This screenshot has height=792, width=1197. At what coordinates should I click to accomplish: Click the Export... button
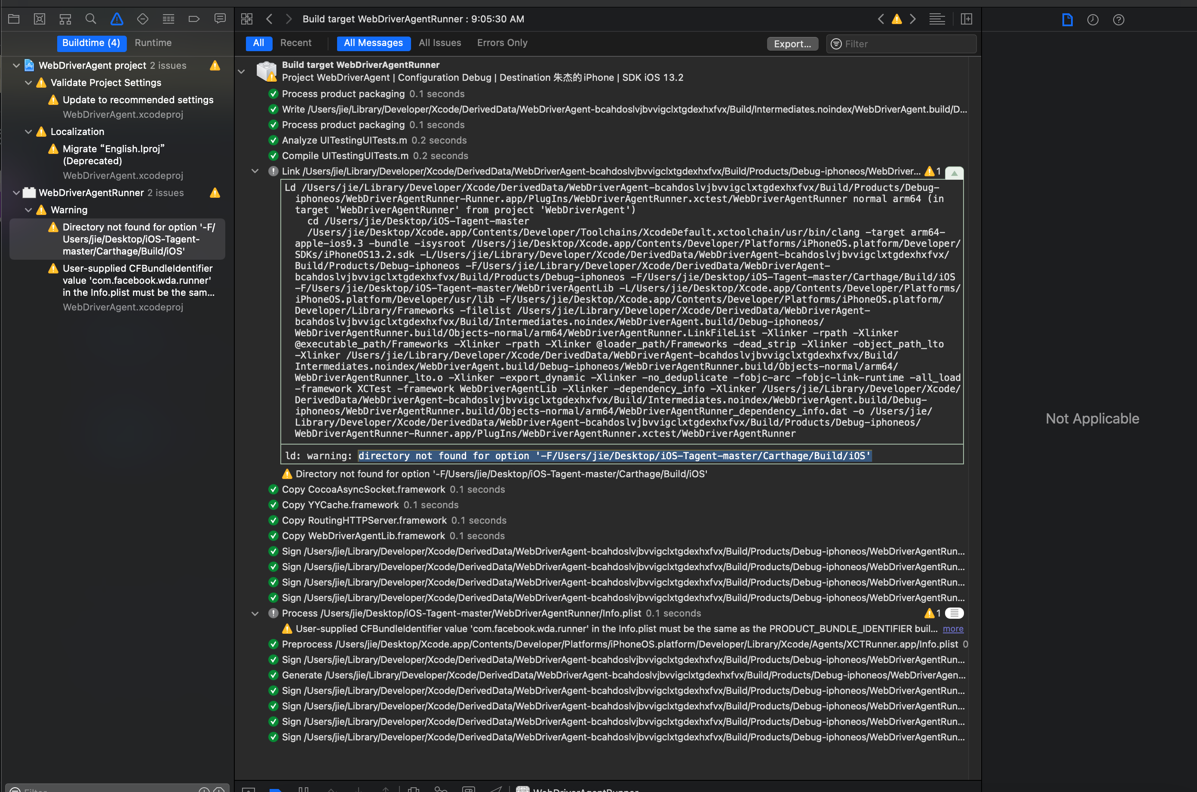point(792,44)
